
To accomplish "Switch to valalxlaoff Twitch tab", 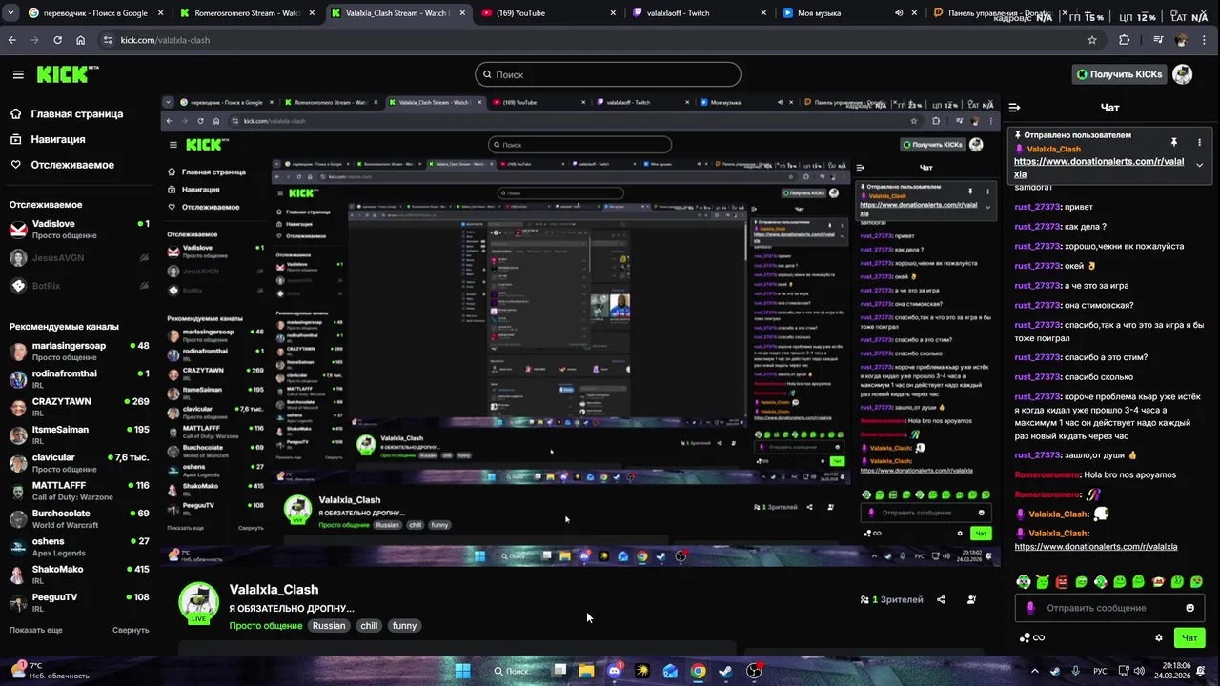I will 699,13.
